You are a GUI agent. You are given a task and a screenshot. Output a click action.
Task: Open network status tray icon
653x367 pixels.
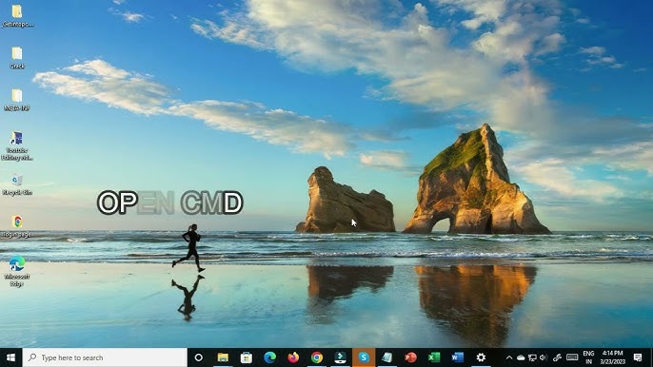tap(532, 357)
